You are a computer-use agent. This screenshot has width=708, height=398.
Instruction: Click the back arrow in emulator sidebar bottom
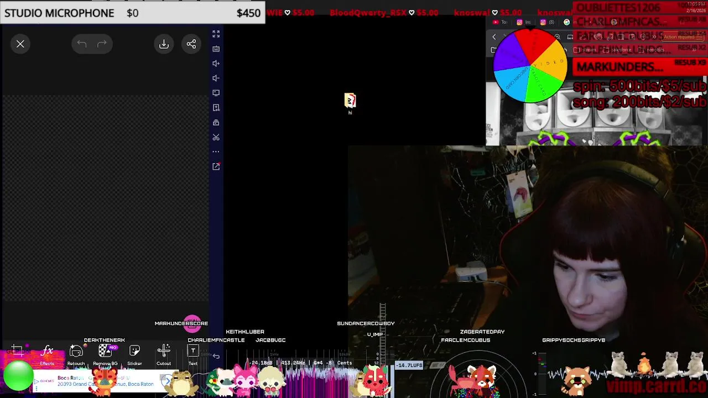pos(216,357)
